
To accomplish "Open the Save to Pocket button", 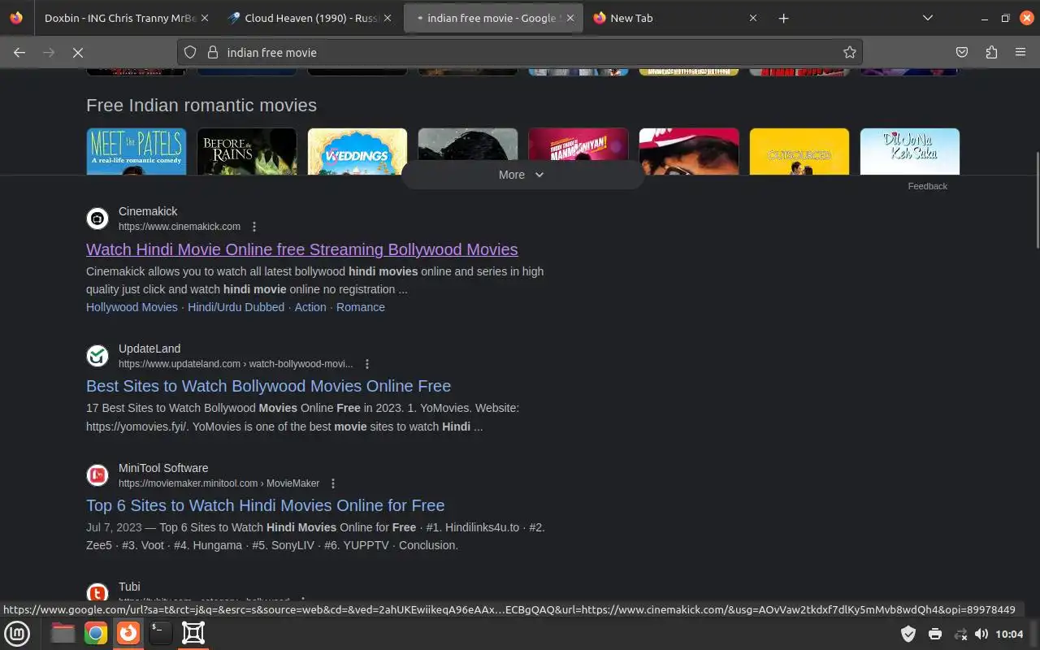I will click(962, 52).
